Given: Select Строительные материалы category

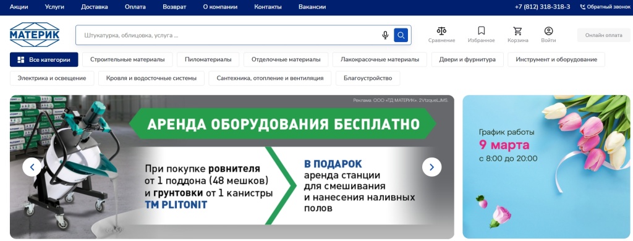Looking at the screenshot, I should pos(127,60).
